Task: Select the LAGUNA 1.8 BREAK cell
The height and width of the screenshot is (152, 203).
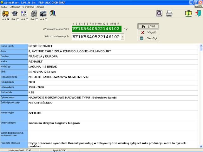Action: pyautogui.click(x=113, y=67)
